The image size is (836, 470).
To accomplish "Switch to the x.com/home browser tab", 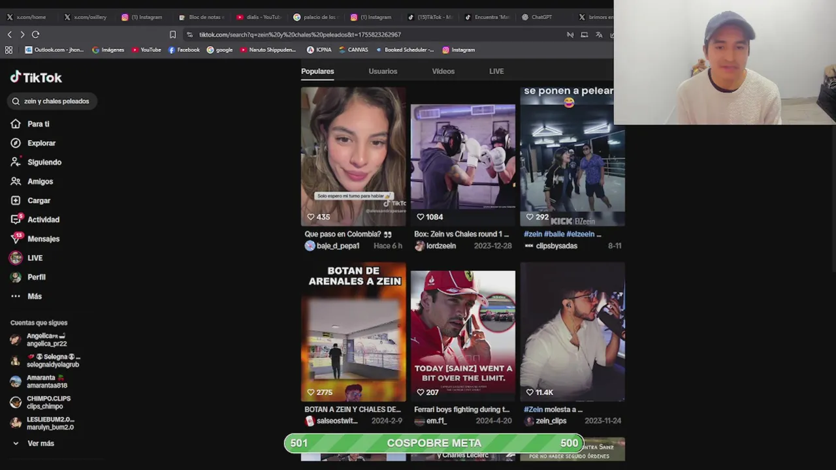I will [27, 17].
